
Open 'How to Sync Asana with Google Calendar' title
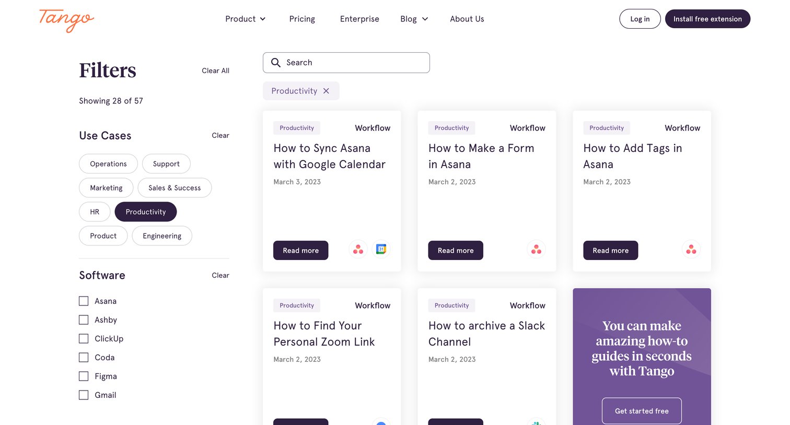coord(330,156)
